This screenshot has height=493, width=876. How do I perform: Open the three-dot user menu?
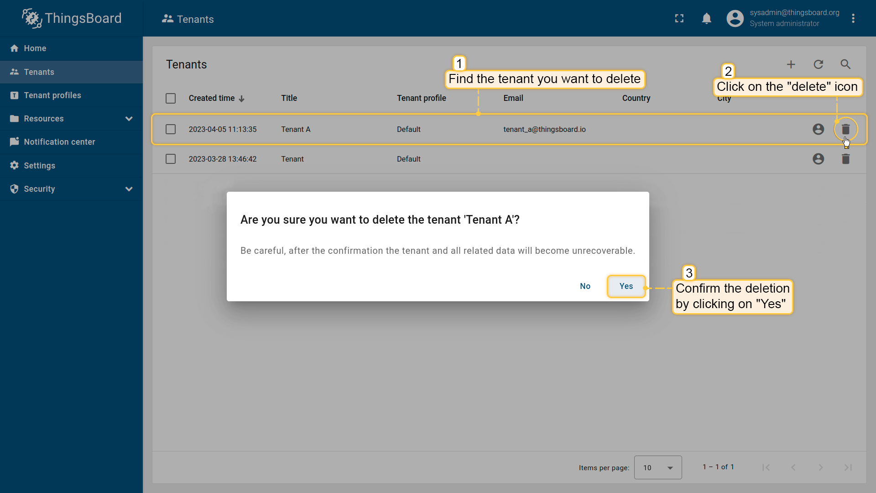coord(853,18)
